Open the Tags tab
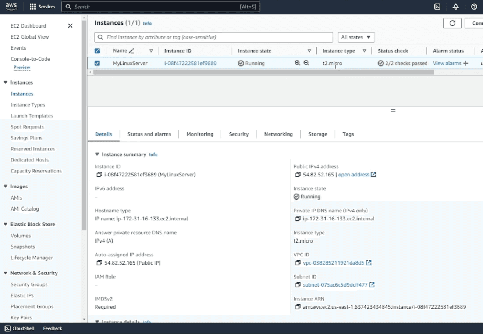 pyautogui.click(x=348, y=134)
